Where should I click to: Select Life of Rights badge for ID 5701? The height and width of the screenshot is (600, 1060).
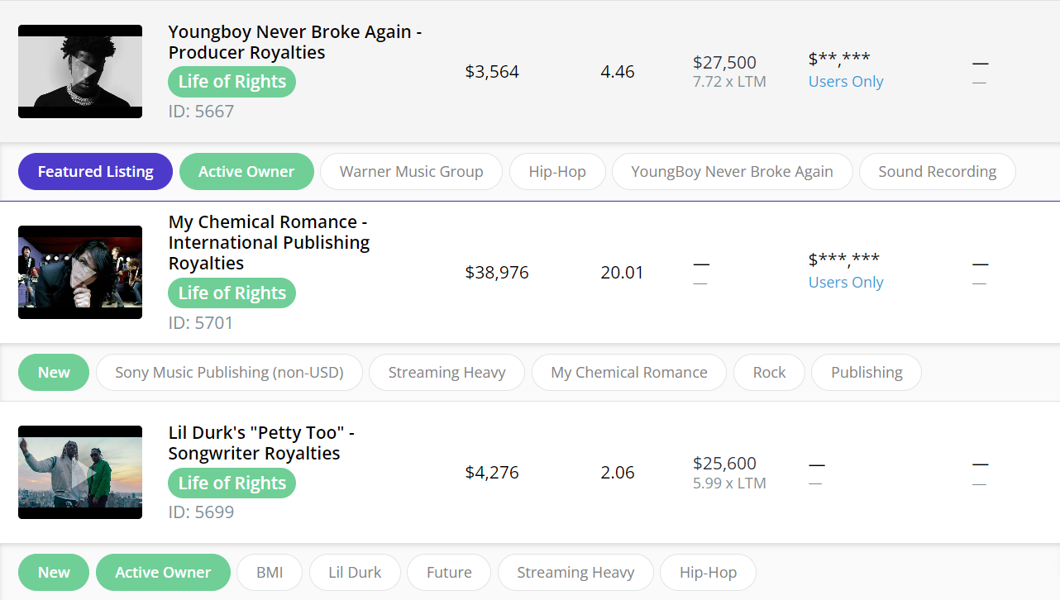point(232,293)
